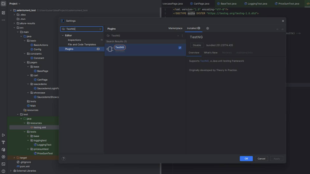The height and width of the screenshot is (174, 310).
Task: Open More tool windows ellipsis icon
Action: (x=3, y=20)
